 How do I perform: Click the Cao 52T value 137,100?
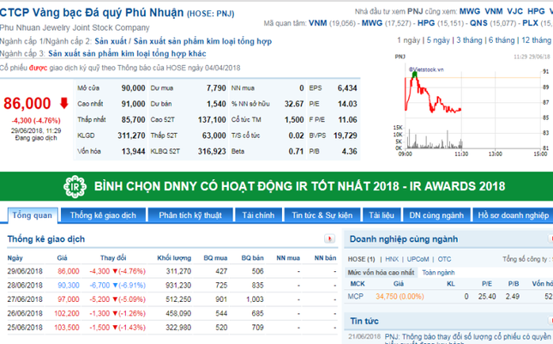point(212,119)
